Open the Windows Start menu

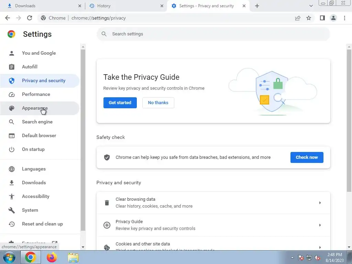(9, 257)
